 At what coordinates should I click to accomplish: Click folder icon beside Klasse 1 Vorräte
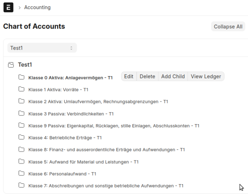tap(22, 89)
